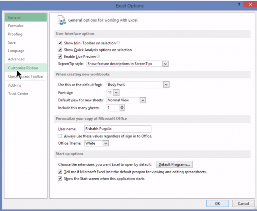Select Trust Center in the sidebar
The height and width of the screenshot is (211, 257).
tap(18, 94)
